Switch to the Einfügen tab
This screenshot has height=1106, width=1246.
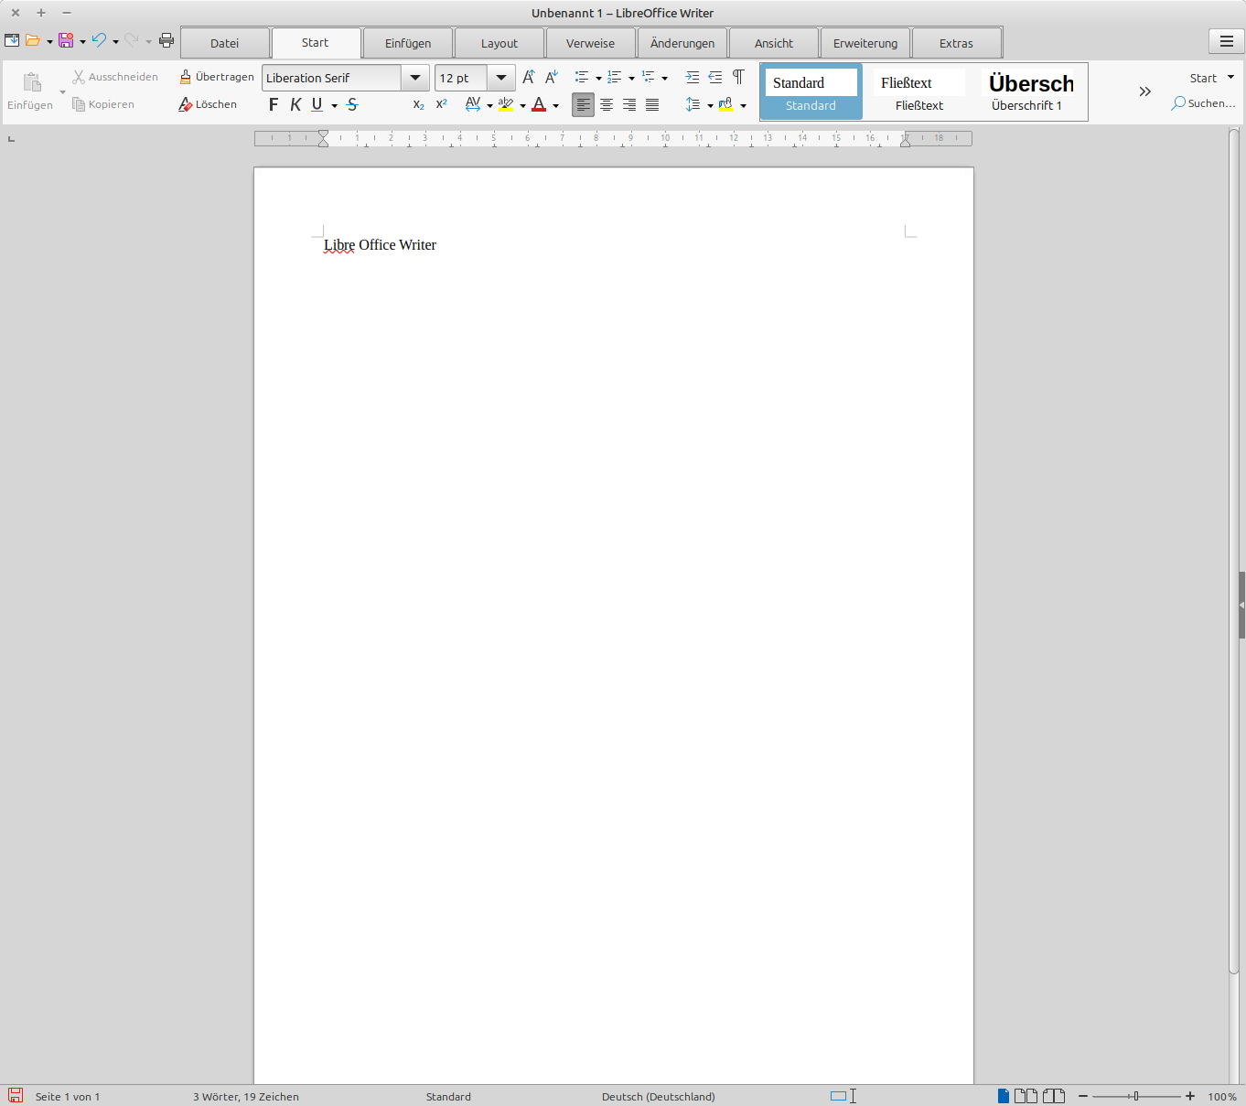pyautogui.click(x=408, y=43)
